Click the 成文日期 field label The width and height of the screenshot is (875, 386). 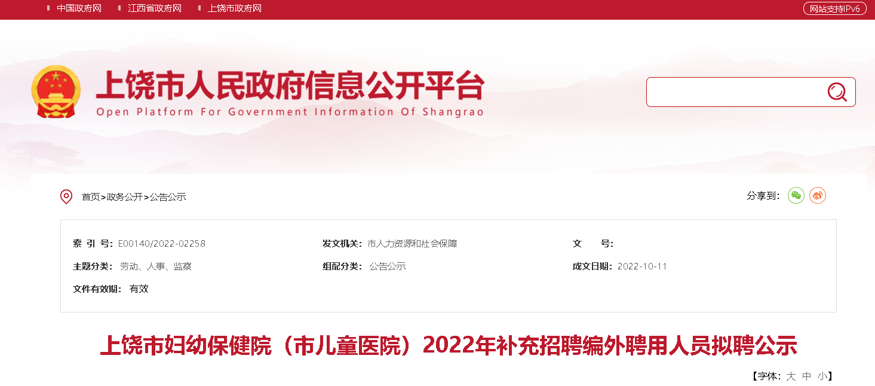click(x=592, y=266)
